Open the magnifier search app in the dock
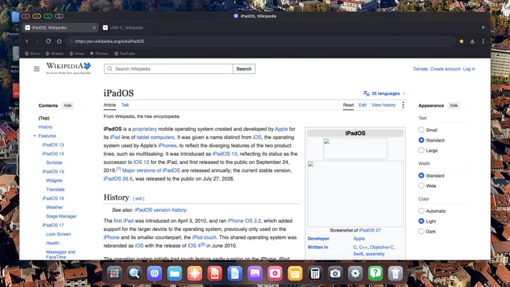Image resolution: width=510 pixels, height=287 pixels. click(x=135, y=274)
